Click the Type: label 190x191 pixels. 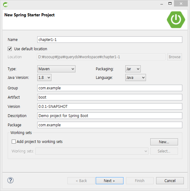pos(12,69)
